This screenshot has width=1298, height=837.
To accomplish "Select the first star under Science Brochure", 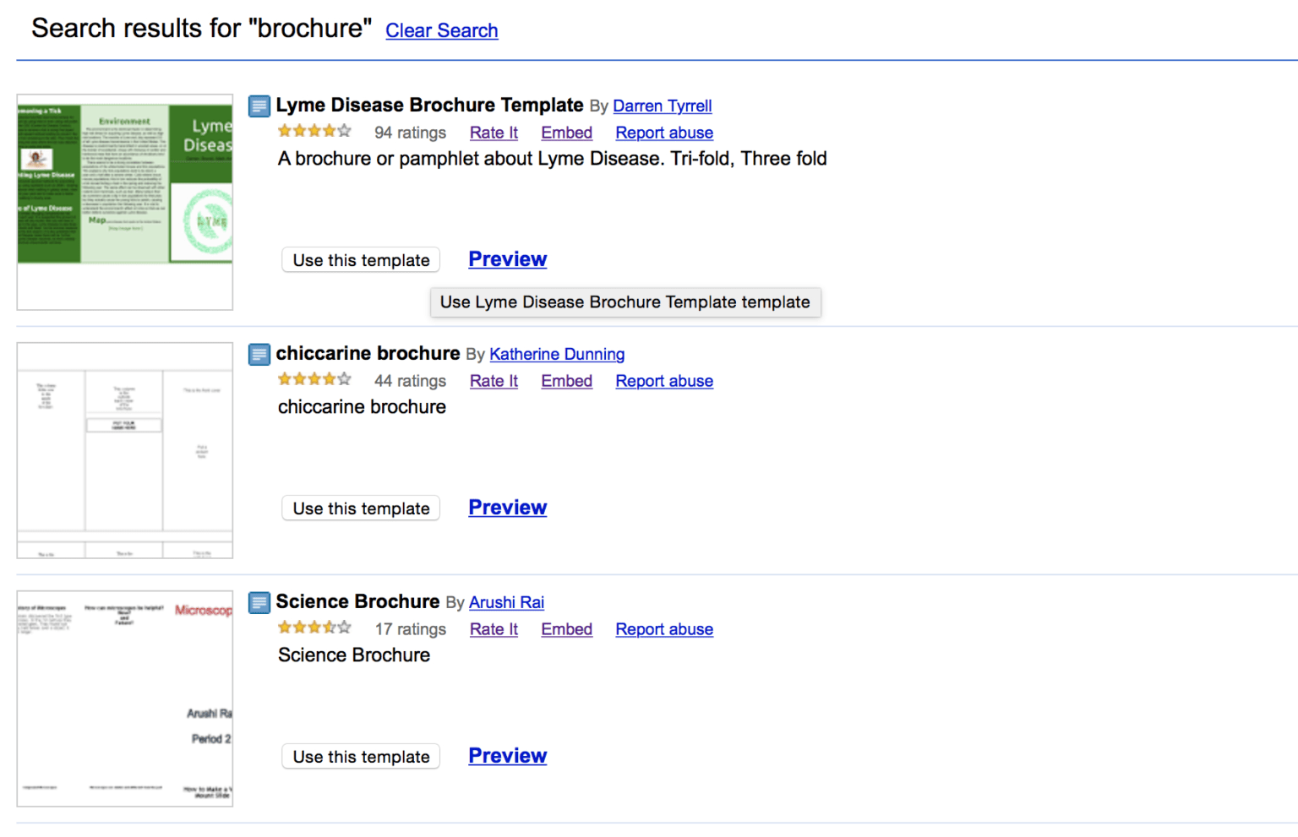I will pos(284,628).
